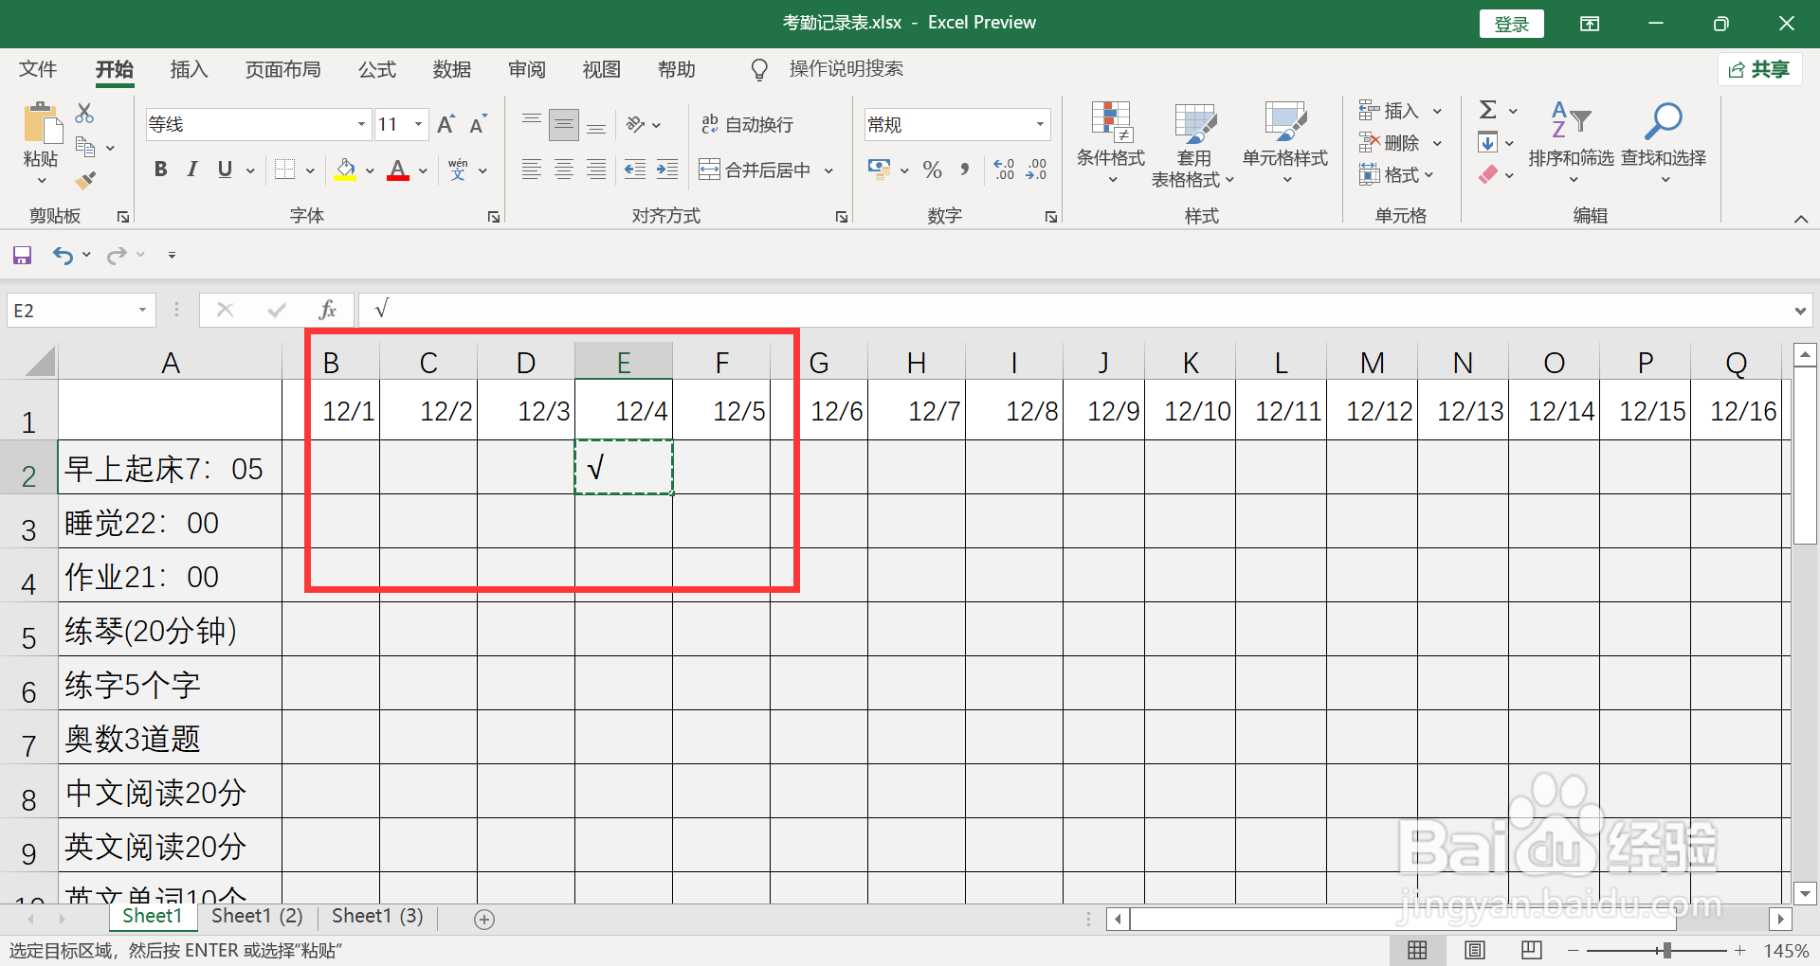Screen dimensions: 1820x966
Task: Expand the formula bar
Action: click(x=1799, y=311)
